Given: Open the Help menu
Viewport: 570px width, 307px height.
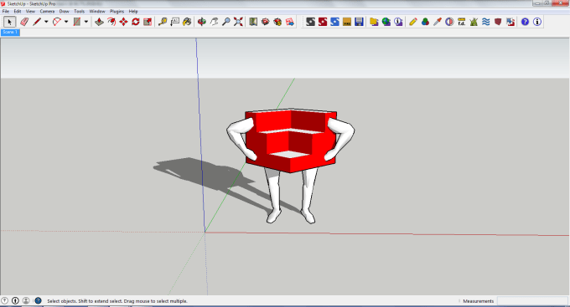Looking at the screenshot, I should point(133,11).
